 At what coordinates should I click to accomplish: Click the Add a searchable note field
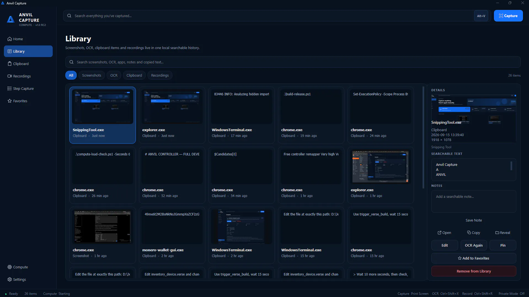click(474, 201)
